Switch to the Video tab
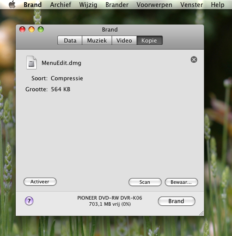Viewport: 232px width, 236px height. 124,40
